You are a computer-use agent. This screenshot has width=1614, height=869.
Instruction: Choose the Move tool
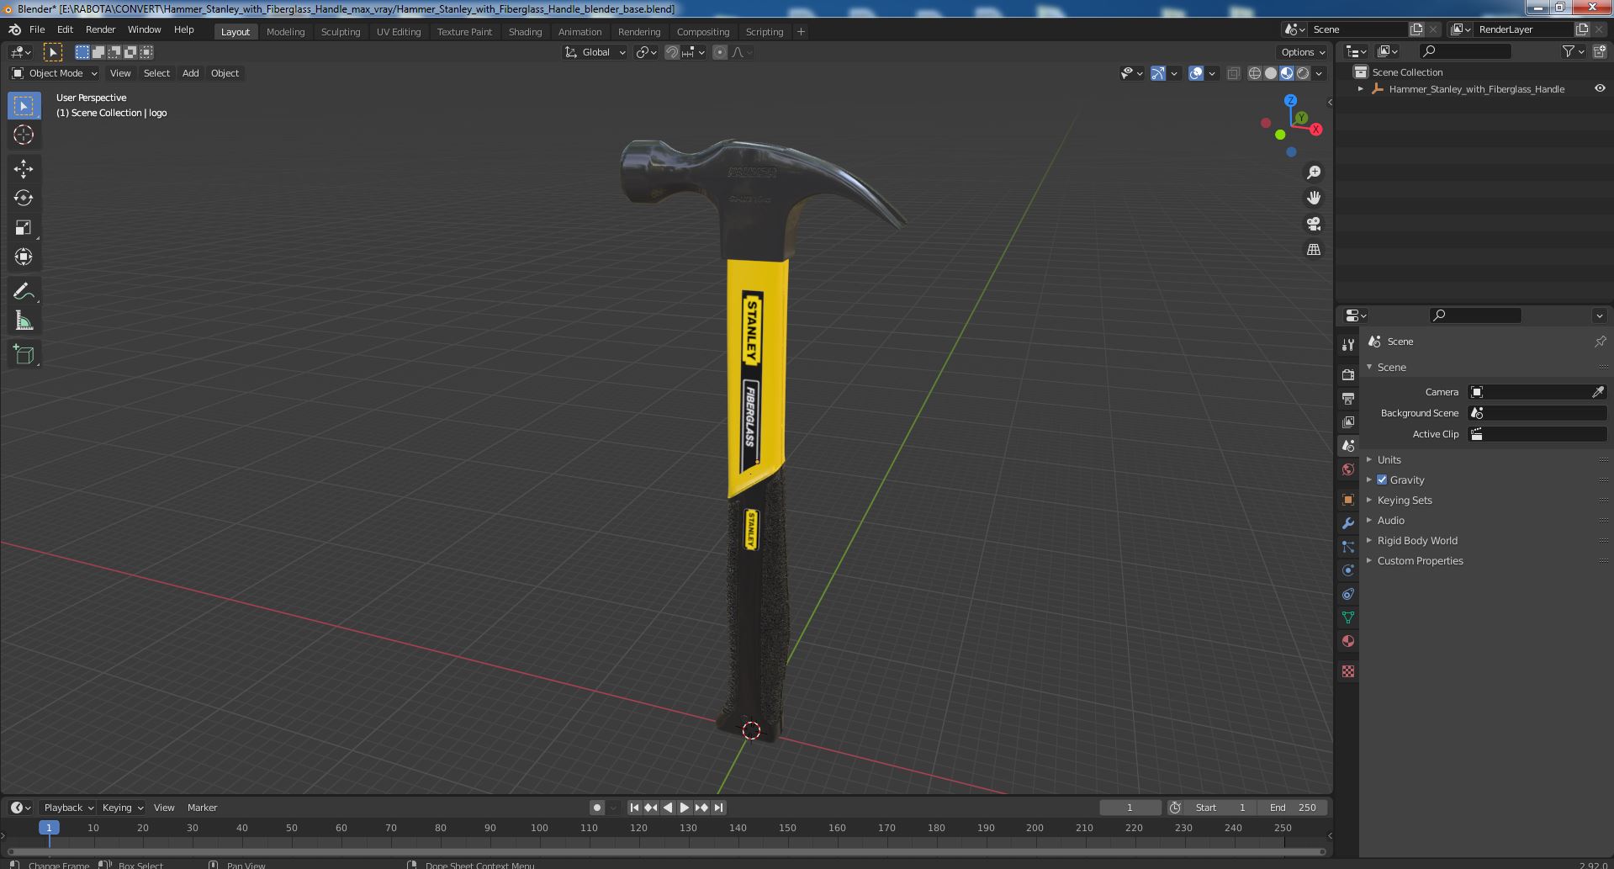(24, 169)
